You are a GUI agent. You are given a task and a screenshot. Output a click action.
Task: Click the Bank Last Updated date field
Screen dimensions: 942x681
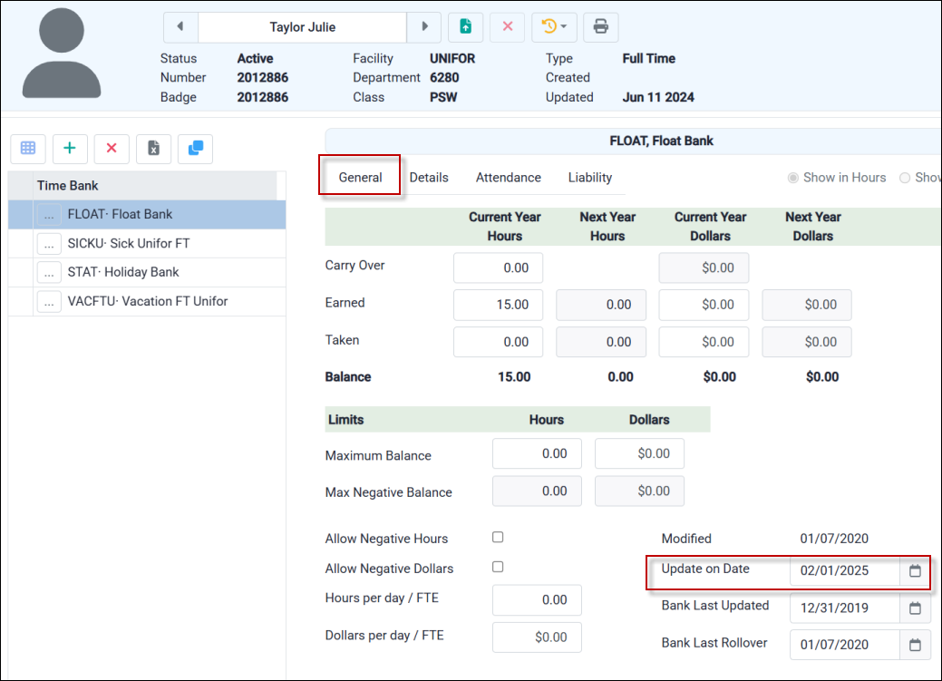pos(845,608)
